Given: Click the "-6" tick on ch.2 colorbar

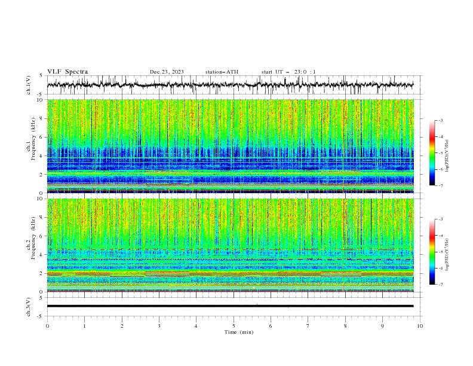Looking at the screenshot, I should click(440, 268).
